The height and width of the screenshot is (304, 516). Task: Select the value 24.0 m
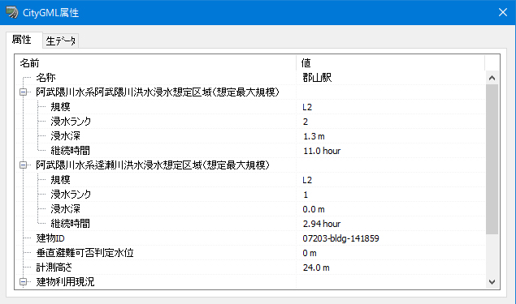316,268
